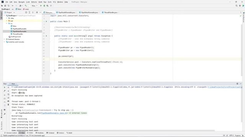The image size is (245, 137).
Task: Click the Up stack trace arrow in Run panel
Action: point(8,88)
